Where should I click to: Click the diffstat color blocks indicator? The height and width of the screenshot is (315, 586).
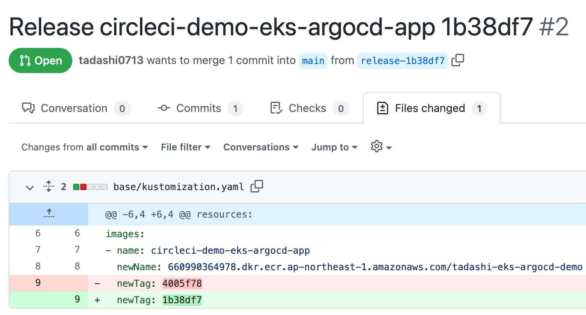[90, 187]
